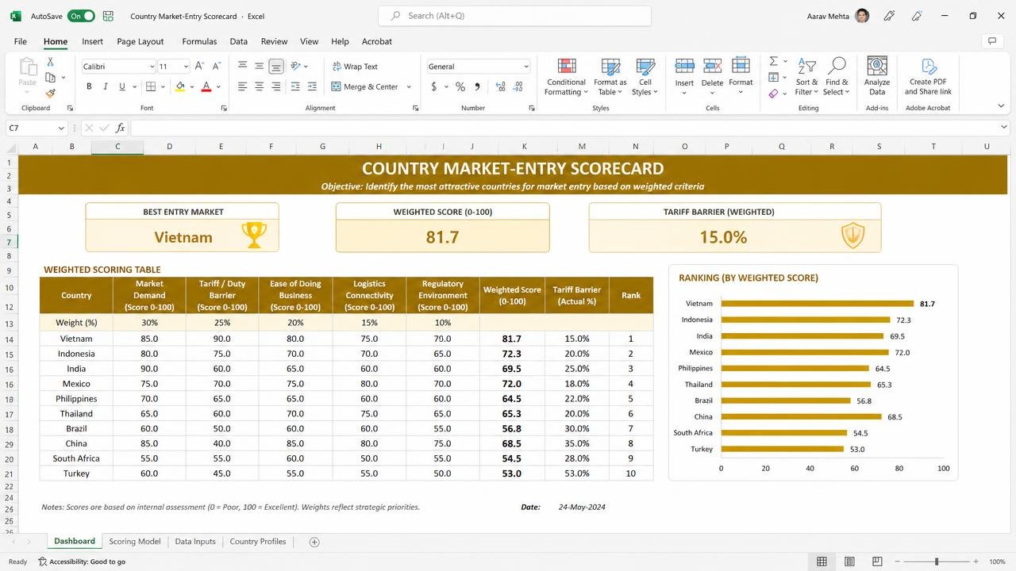Click the Fill Color bucket swatch
The width and height of the screenshot is (1016, 571).
[180, 86]
